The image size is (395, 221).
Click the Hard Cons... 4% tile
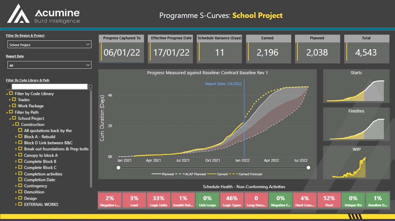pyautogui.click(x=305, y=200)
